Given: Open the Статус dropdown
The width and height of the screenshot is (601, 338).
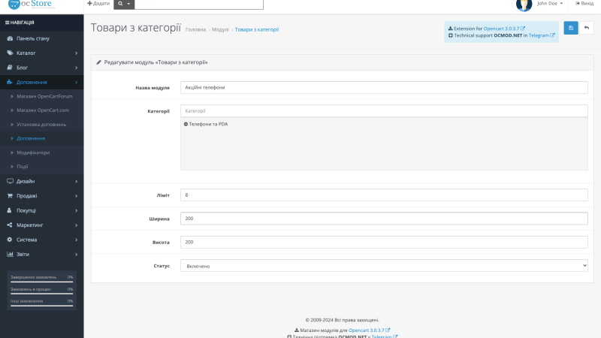Looking at the screenshot, I should (384, 266).
